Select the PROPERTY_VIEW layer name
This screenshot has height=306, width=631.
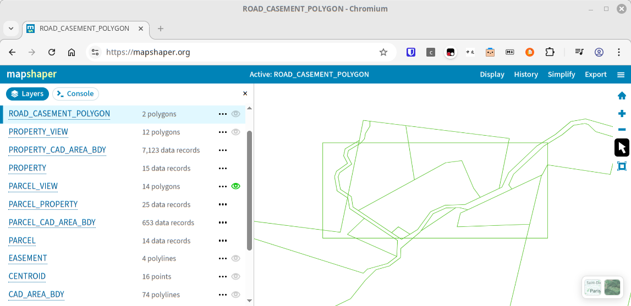[38, 132]
